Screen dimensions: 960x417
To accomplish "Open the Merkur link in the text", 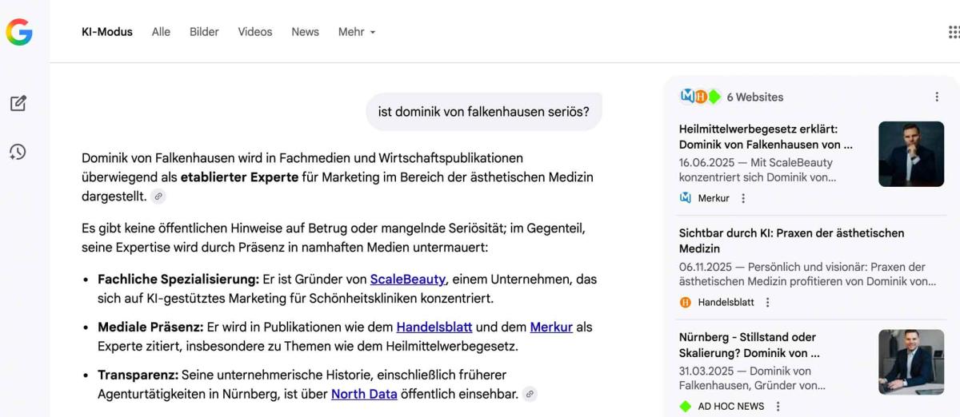I will click(x=551, y=327).
